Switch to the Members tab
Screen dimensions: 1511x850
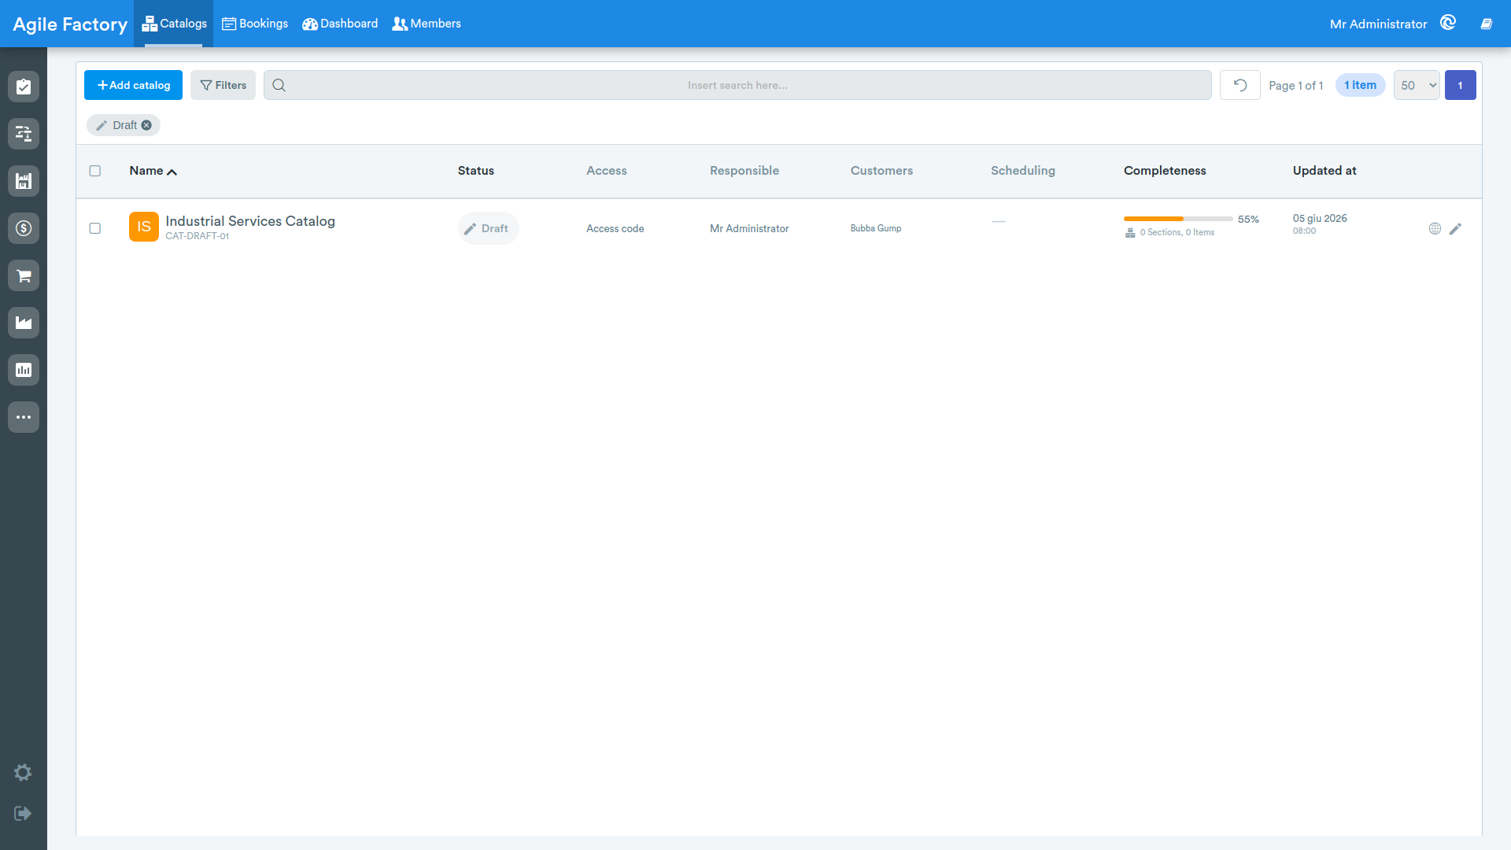point(427,24)
